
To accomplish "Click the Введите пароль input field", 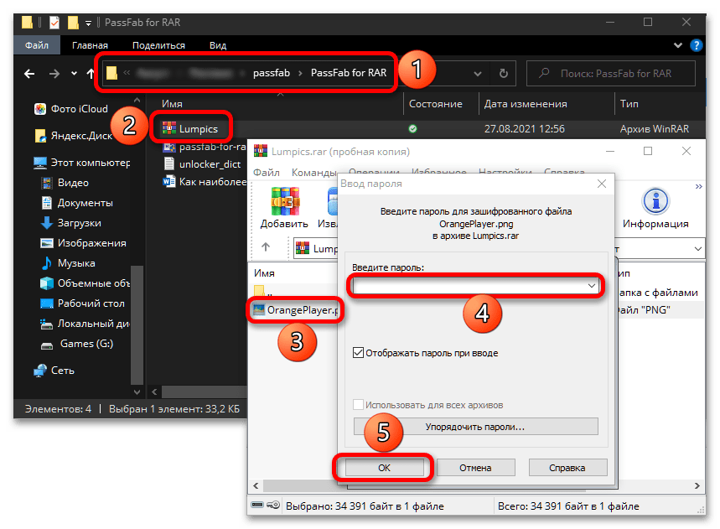I will [468, 286].
